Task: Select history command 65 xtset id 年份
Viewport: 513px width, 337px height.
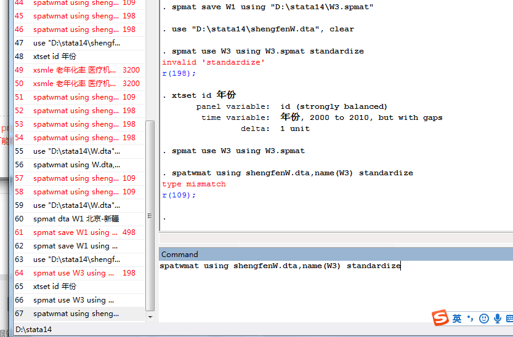Action: 79,287
